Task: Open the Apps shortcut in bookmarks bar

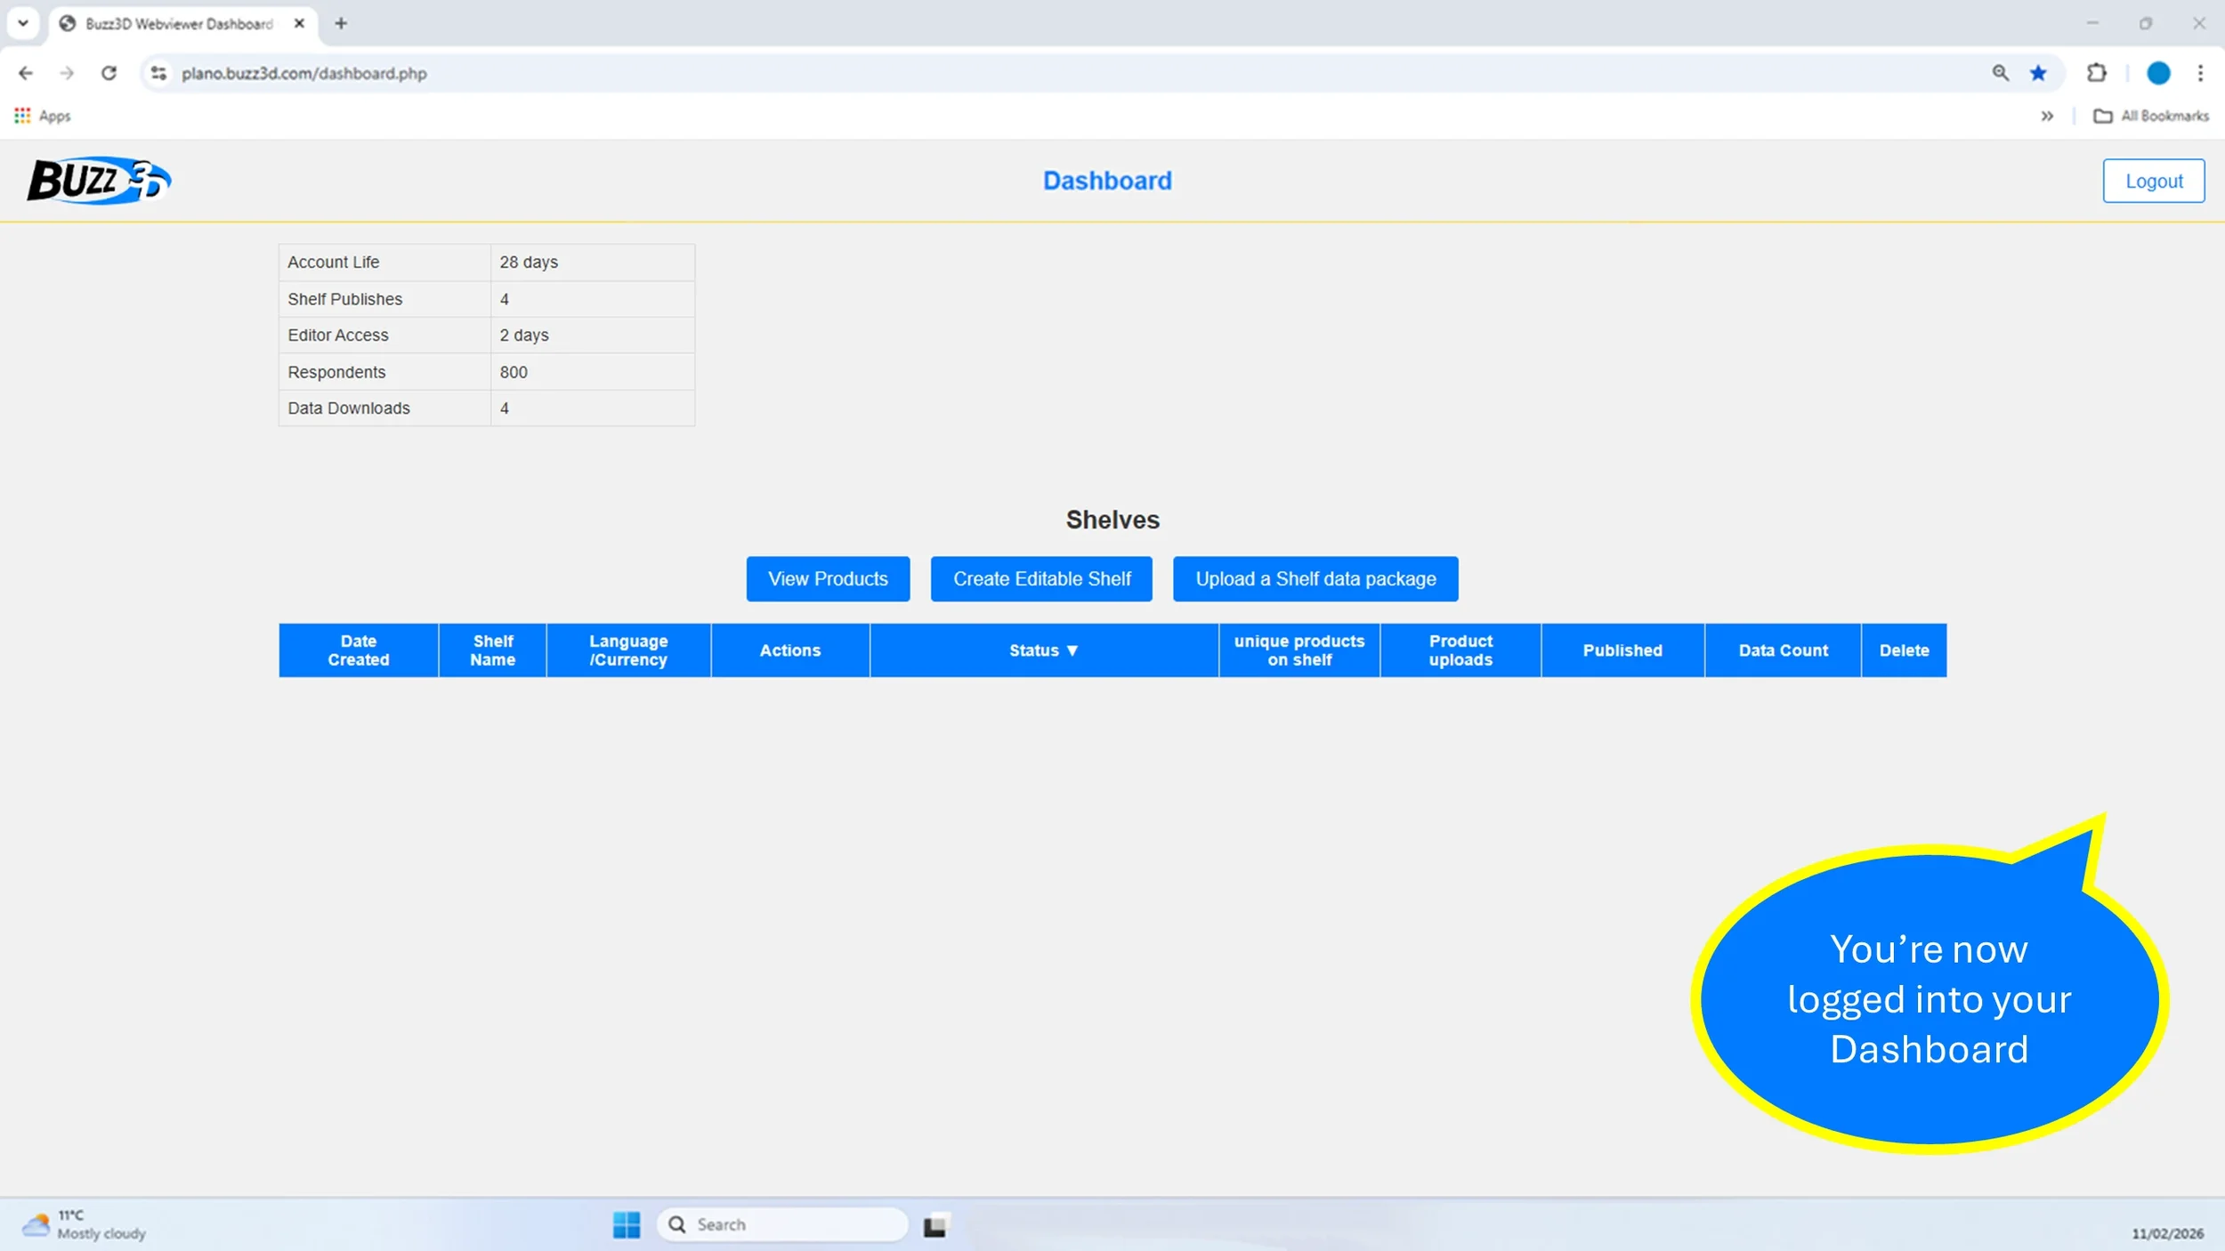Action: point(43,116)
